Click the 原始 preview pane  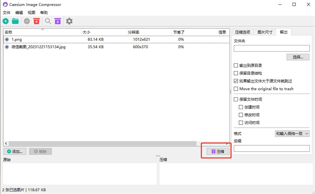coord(80,174)
